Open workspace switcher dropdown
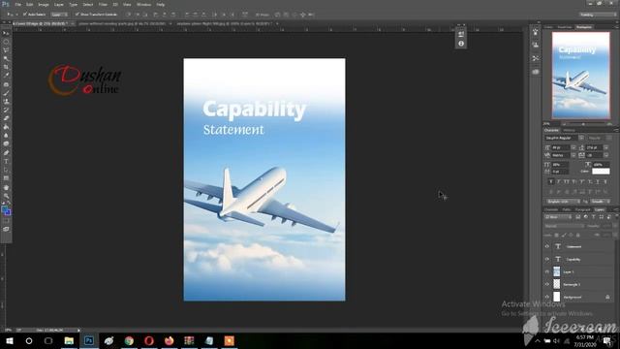Screen dimensions: 620x349 click(598, 15)
